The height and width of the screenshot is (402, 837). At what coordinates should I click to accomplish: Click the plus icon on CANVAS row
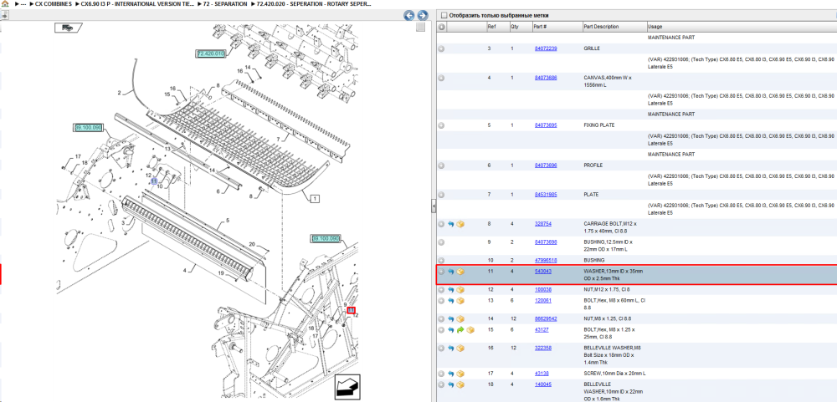pos(441,78)
